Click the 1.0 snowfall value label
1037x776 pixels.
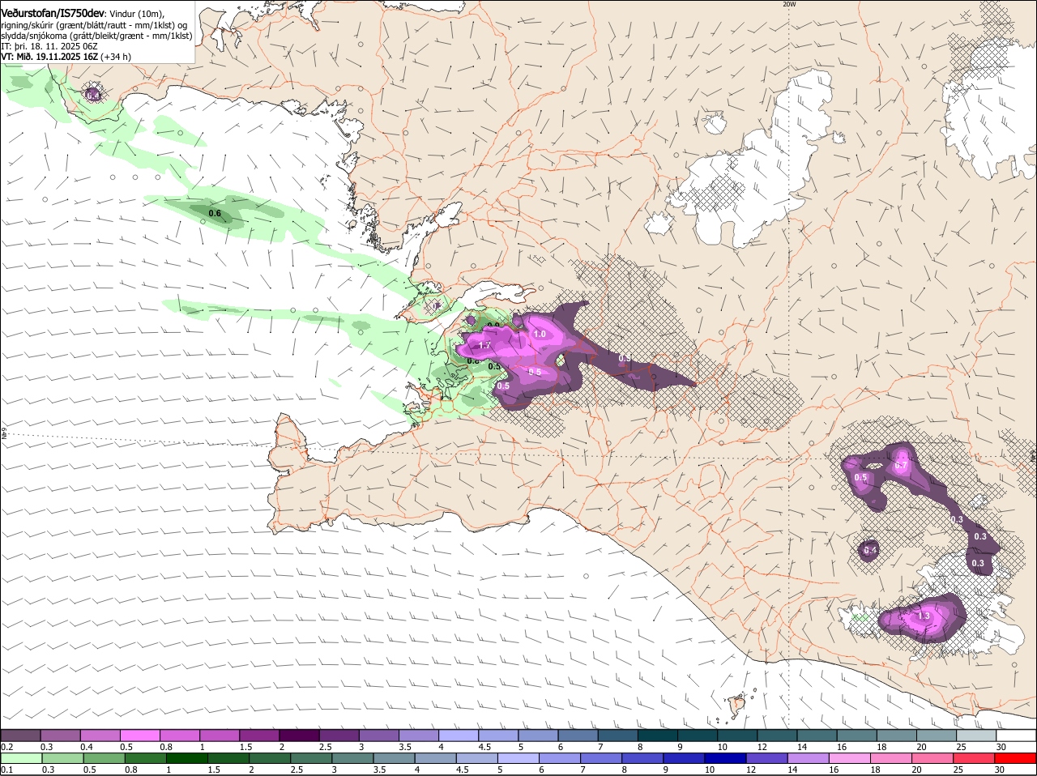pos(540,334)
